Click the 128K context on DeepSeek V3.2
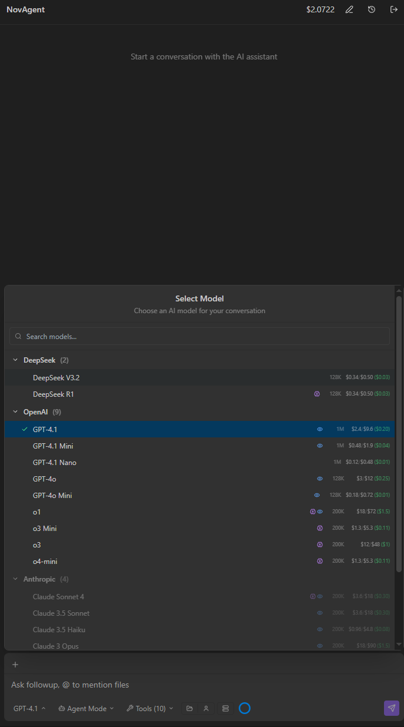This screenshot has width=404, height=727. click(x=335, y=377)
